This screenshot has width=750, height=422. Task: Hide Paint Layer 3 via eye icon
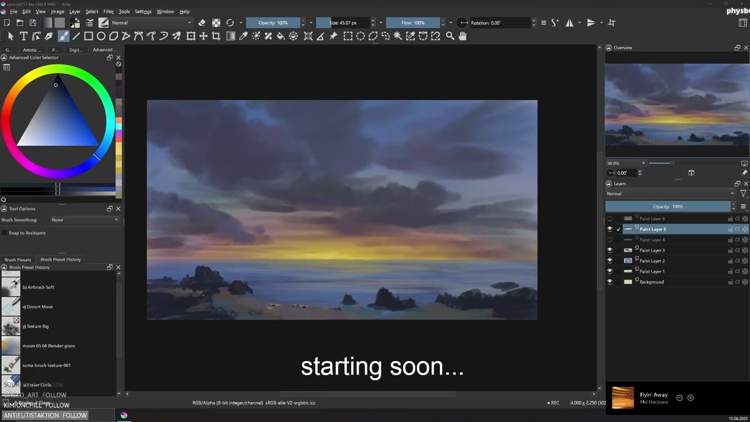pos(610,250)
